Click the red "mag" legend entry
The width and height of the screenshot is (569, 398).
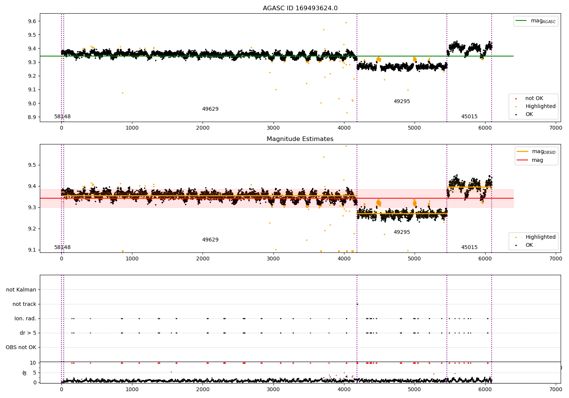point(530,160)
